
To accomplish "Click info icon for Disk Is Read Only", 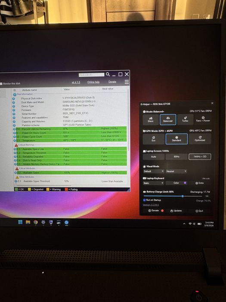I will click(x=15, y=160).
